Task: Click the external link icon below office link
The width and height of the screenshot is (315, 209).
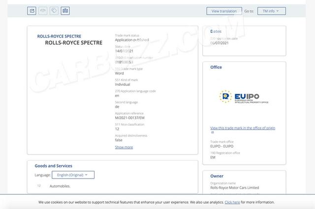Action: tap(212, 132)
